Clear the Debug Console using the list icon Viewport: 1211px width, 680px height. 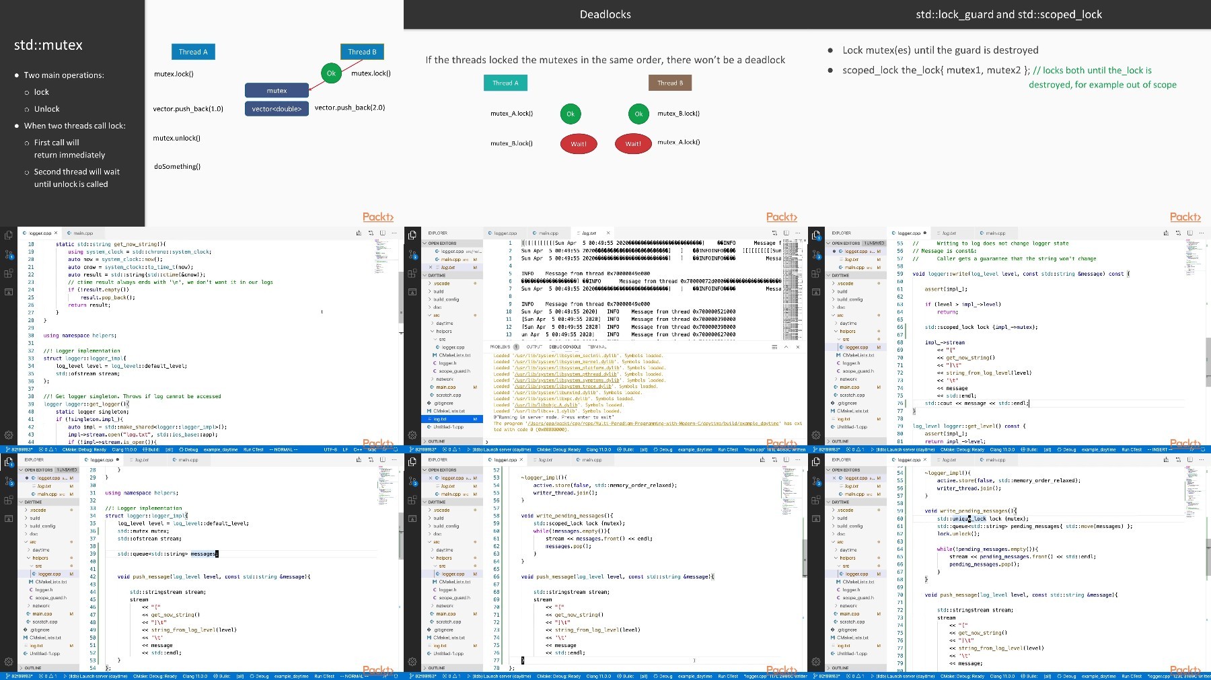774,347
